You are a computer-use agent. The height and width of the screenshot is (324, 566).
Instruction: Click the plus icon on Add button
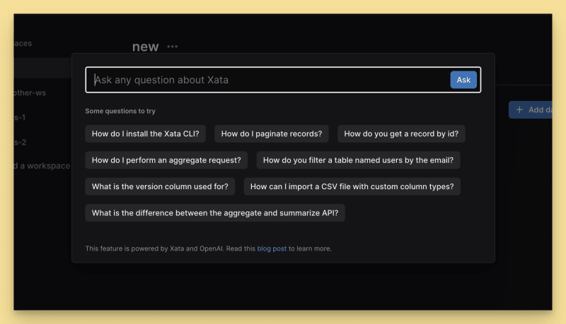click(519, 110)
